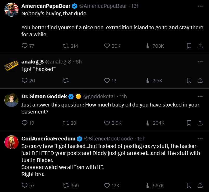Like Dr. Simon Goddek's baby oil question
This screenshot has width=209, height=192.
tap(107, 123)
